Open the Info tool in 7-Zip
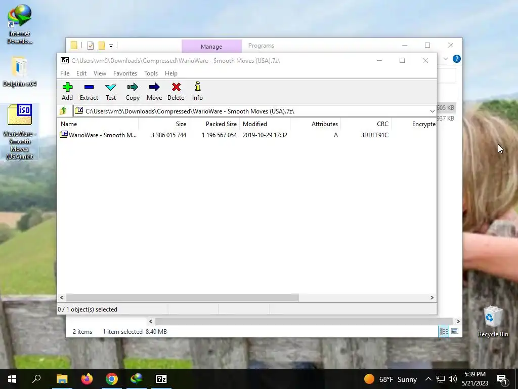518x389 pixels. point(198,91)
